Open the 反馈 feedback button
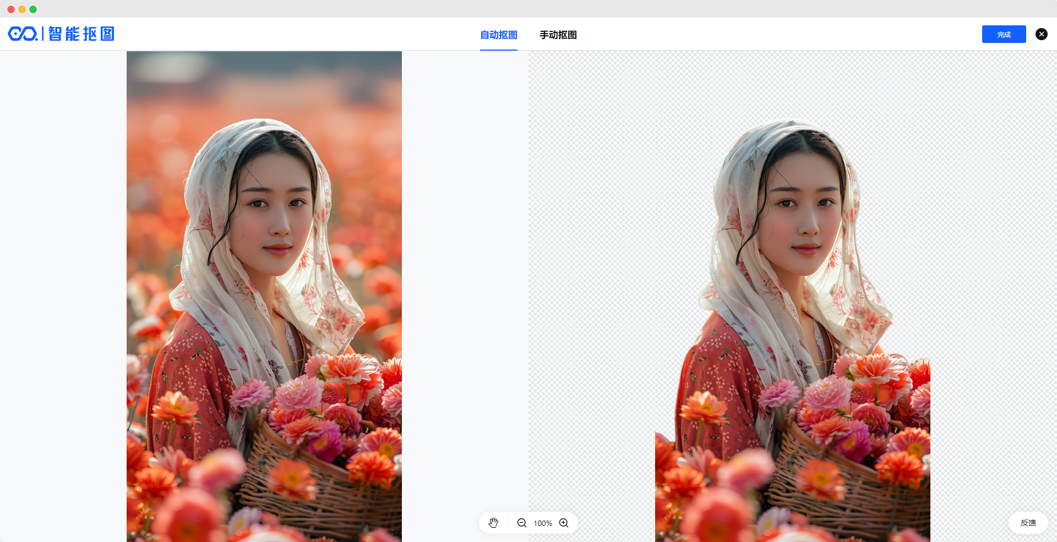Image resolution: width=1057 pixels, height=542 pixels. coord(1028,523)
